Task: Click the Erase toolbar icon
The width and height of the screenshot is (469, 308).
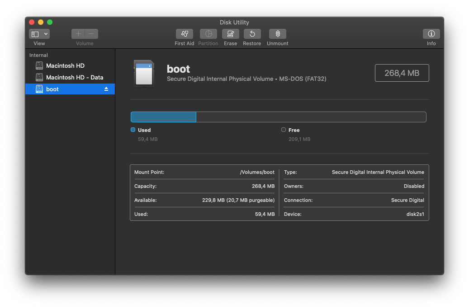Action: click(230, 34)
